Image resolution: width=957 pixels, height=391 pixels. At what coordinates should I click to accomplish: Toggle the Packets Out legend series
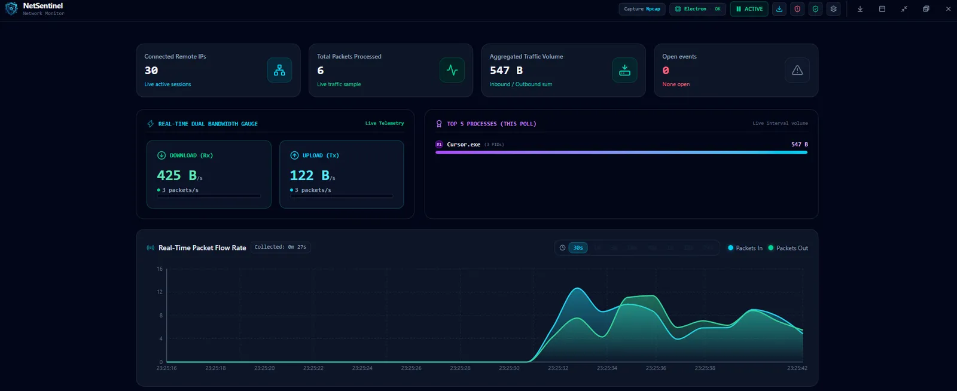[x=788, y=248]
